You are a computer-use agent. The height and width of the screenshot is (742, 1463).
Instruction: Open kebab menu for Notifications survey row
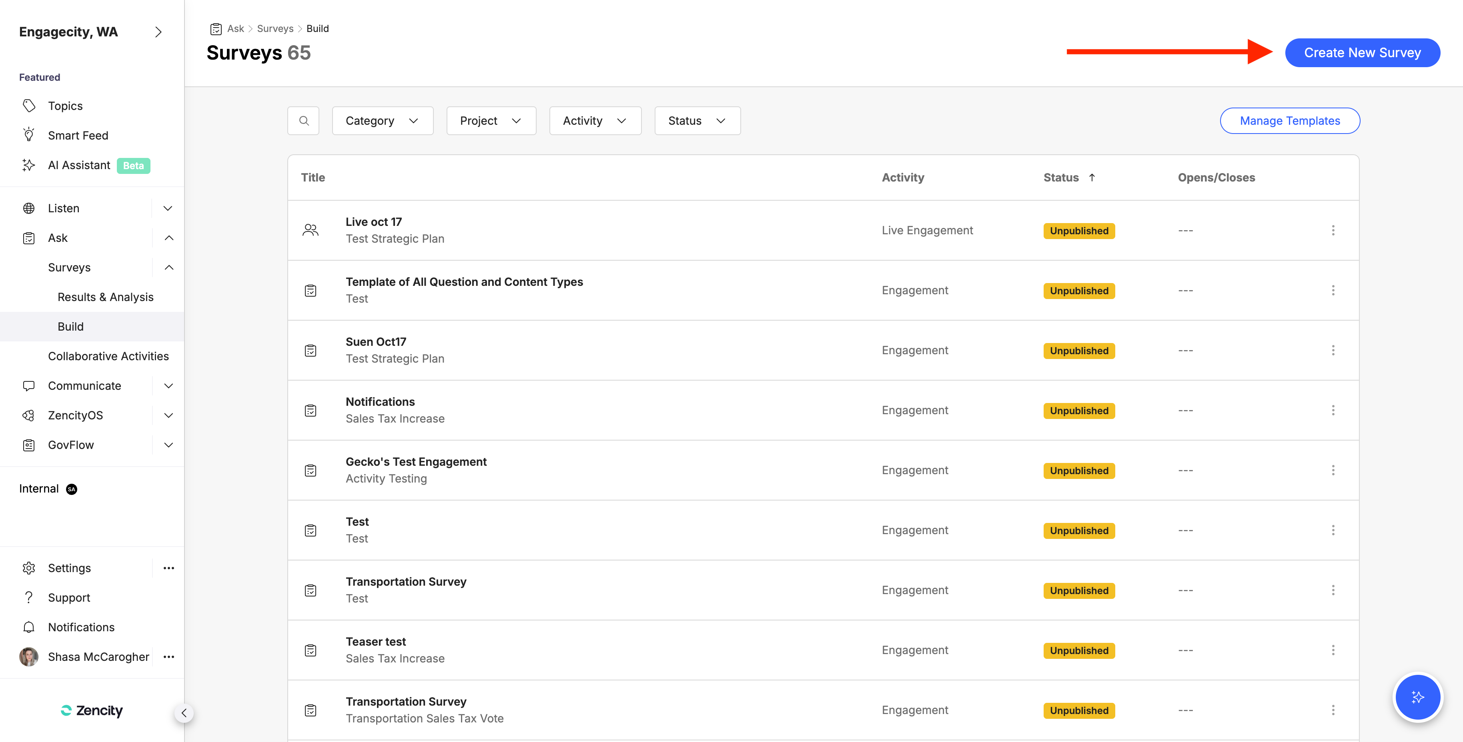pos(1333,410)
